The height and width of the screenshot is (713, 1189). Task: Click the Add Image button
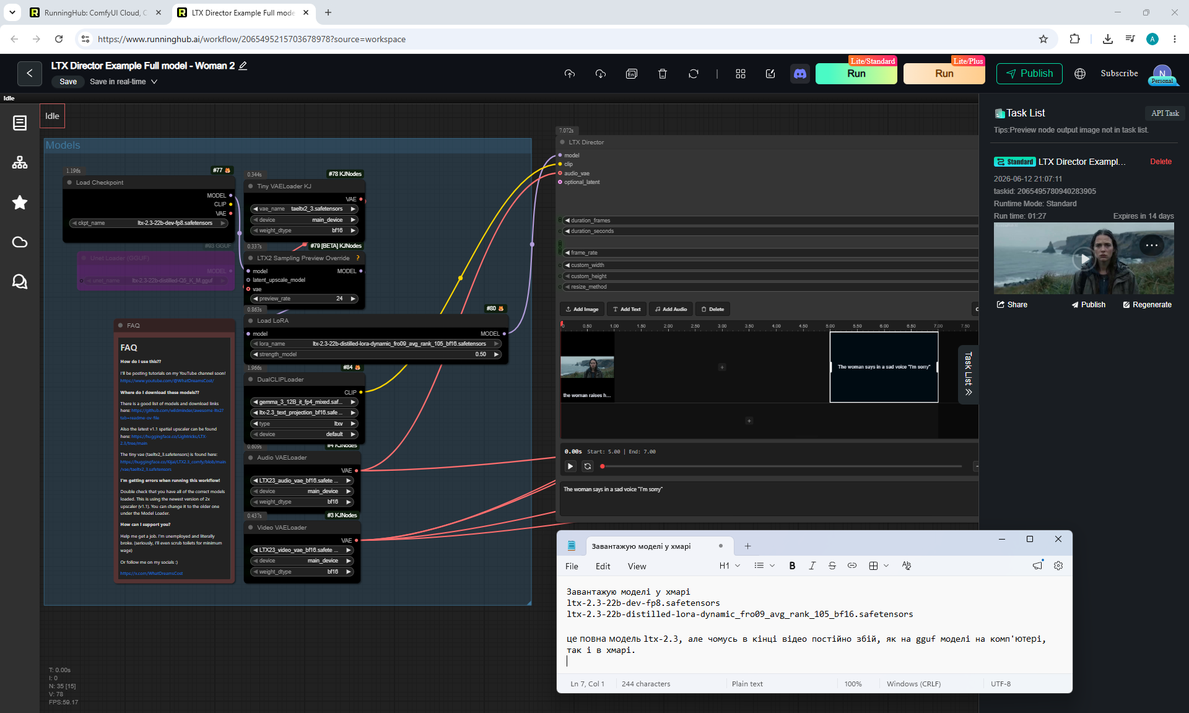click(582, 309)
